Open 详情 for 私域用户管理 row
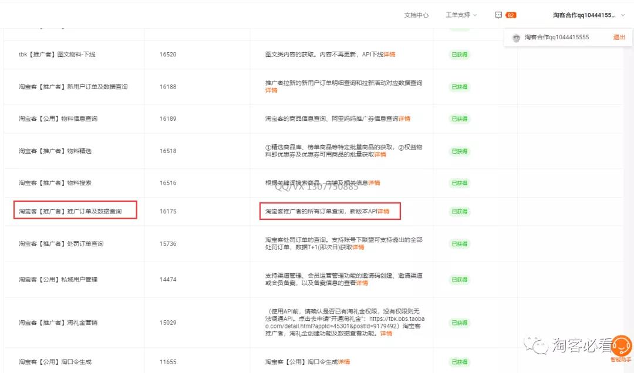The width and height of the screenshot is (634, 373). pos(362,283)
